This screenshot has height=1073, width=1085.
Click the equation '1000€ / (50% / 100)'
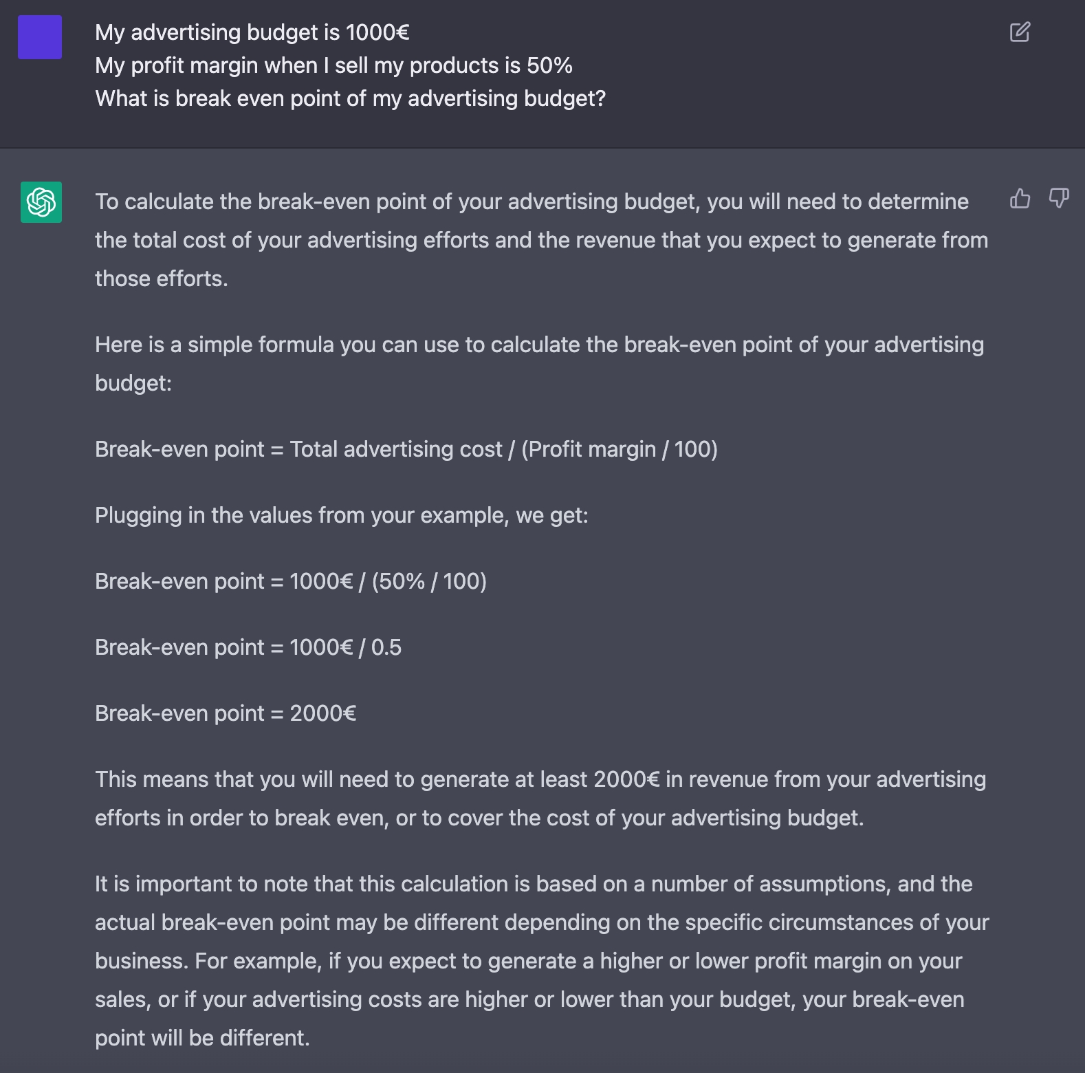tap(388, 581)
